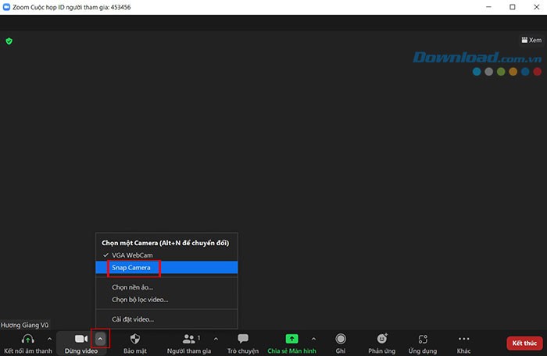547x356 pixels.
Task: Expand audio options arrow beside Kết nối âm thanh
Action: pyautogui.click(x=50, y=339)
